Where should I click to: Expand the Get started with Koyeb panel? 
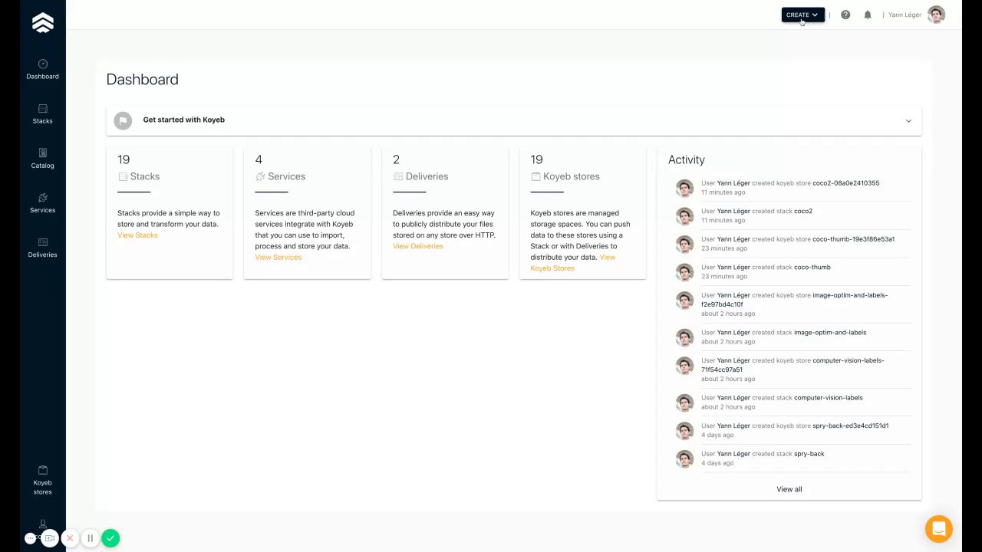pyautogui.click(x=514, y=120)
